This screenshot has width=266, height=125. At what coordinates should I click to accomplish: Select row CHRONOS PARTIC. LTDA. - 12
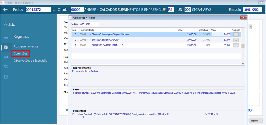(156, 45)
